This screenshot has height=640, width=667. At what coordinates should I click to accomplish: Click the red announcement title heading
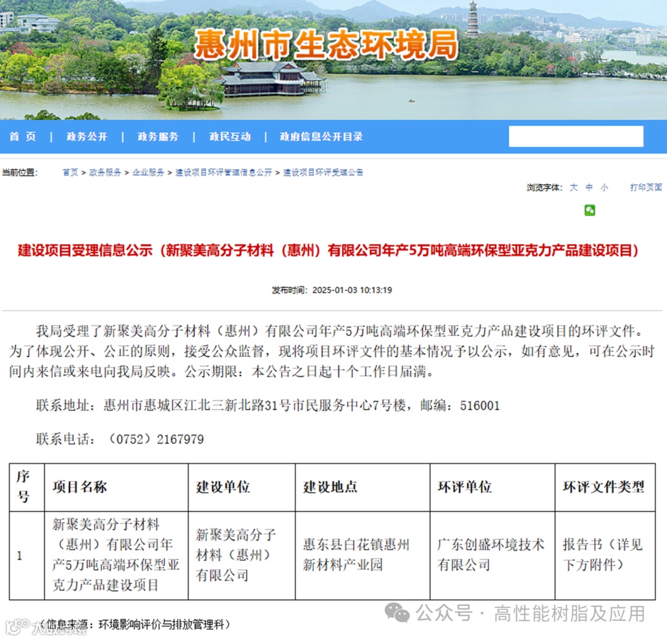point(328,250)
